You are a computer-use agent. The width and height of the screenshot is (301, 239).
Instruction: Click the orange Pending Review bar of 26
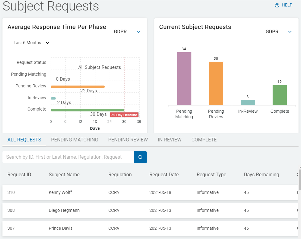click(x=216, y=83)
